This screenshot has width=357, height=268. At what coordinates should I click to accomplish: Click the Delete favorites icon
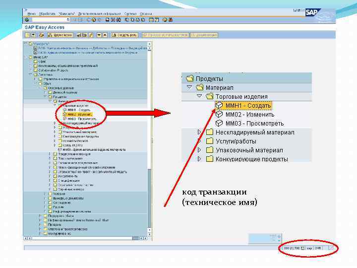(x=85, y=35)
